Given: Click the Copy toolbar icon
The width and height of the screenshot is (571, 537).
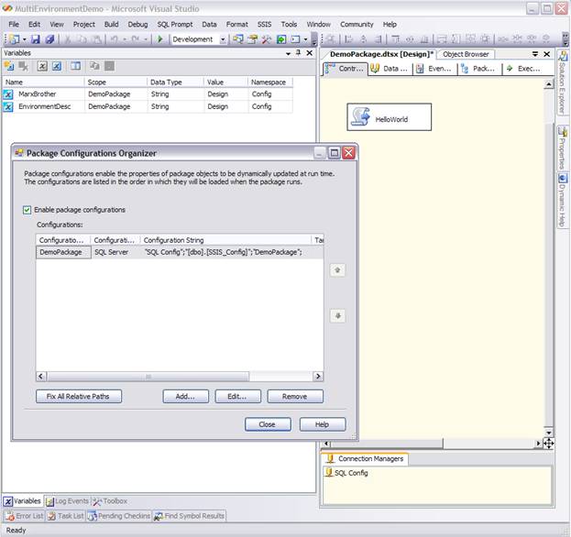Looking at the screenshot, I should tap(82, 39).
